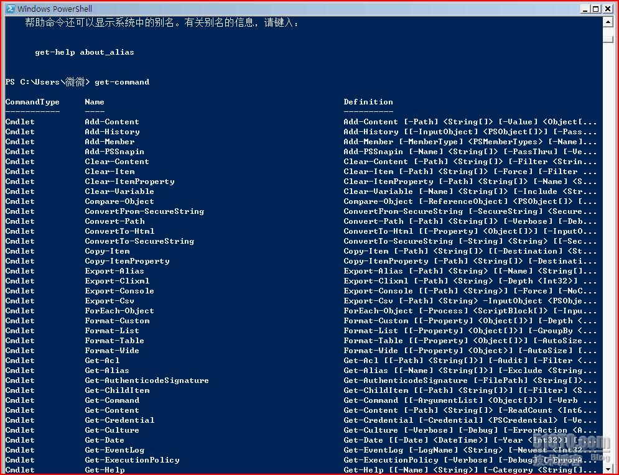Screen dimensions: 619x475
Task: Click Clear-ItemProperty in the Name column
Action: click(x=129, y=181)
